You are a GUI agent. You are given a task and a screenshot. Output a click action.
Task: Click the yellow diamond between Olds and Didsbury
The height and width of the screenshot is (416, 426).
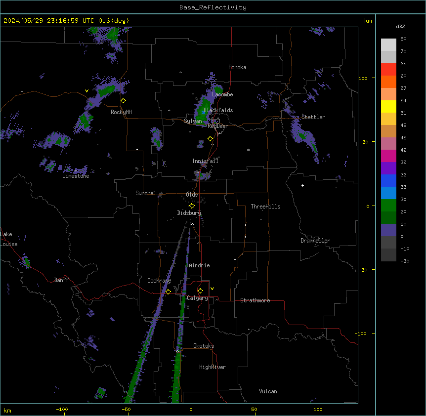[x=192, y=206]
